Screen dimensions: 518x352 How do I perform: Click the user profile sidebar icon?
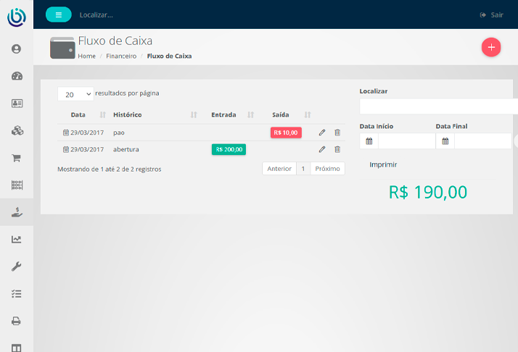17,49
